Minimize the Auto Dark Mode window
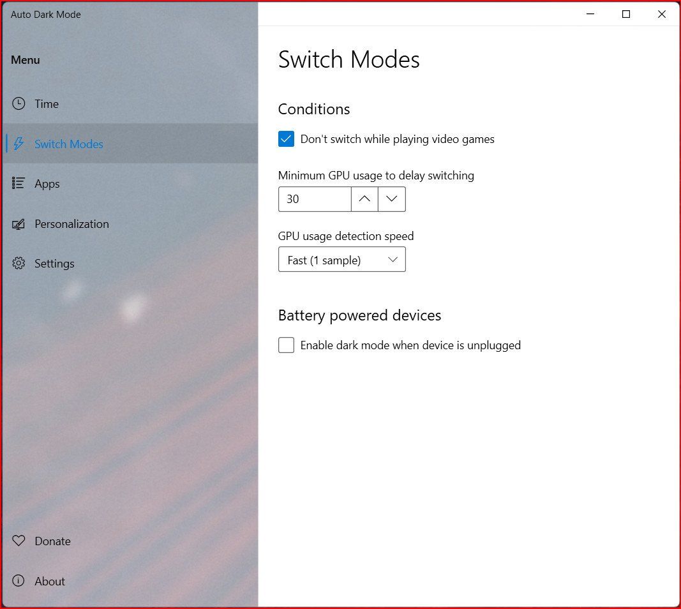Image resolution: width=681 pixels, height=609 pixels. point(590,14)
